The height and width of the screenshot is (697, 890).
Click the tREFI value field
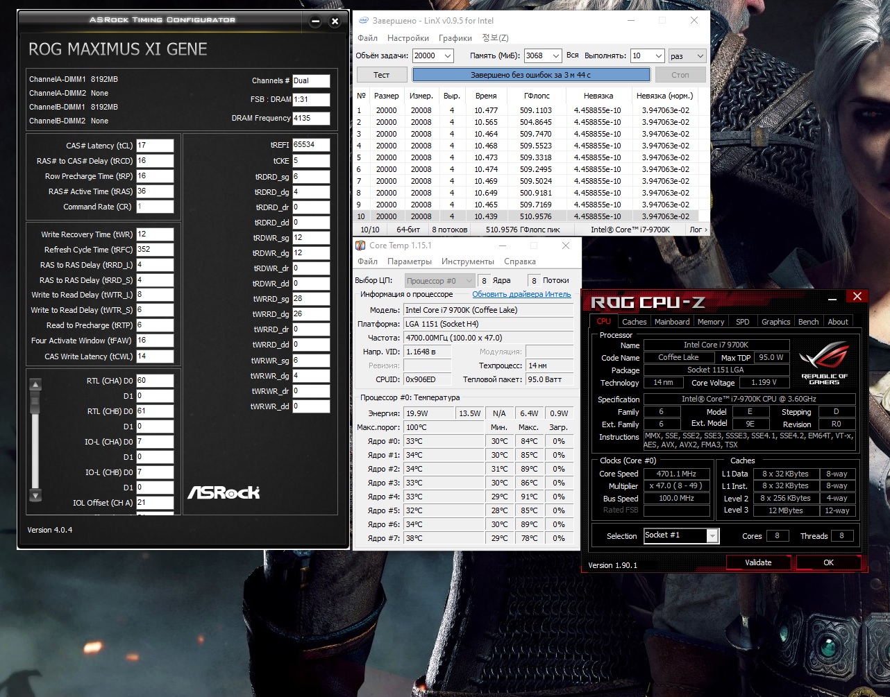311,145
